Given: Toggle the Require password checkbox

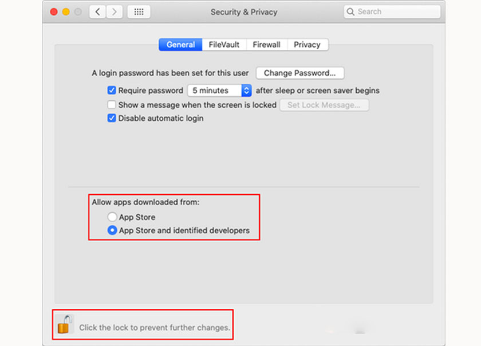Looking at the screenshot, I should (x=112, y=91).
